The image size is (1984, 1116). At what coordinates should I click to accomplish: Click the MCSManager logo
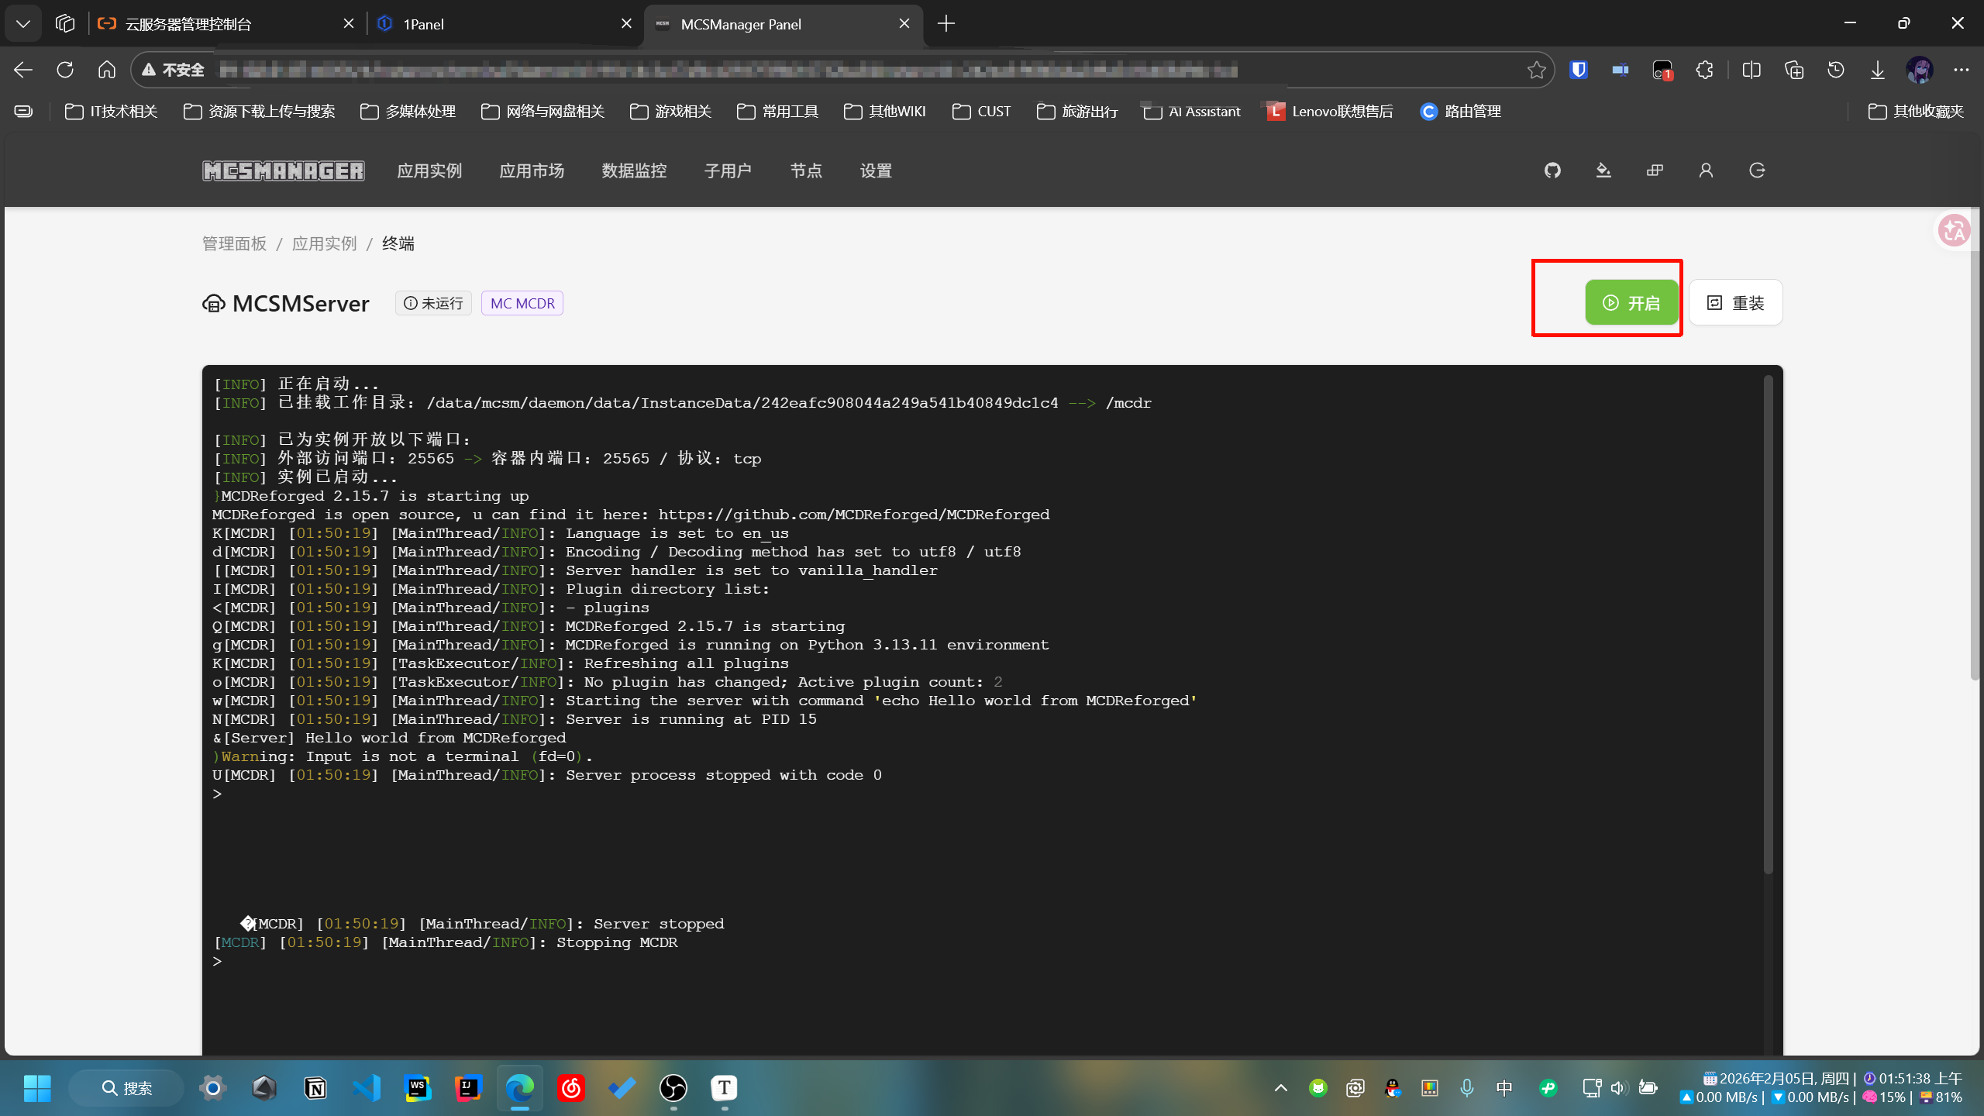(x=284, y=170)
